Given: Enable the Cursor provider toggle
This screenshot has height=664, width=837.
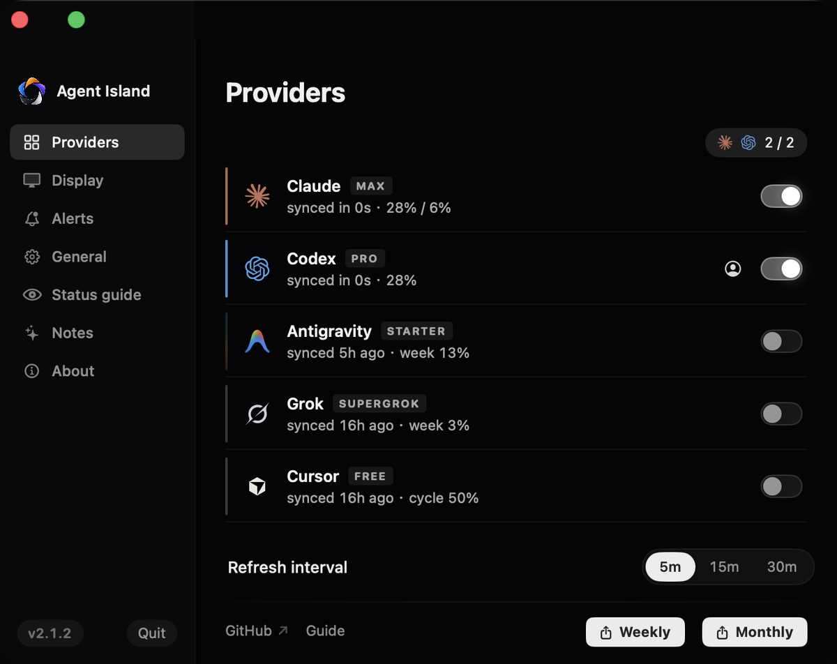Looking at the screenshot, I should [x=781, y=486].
